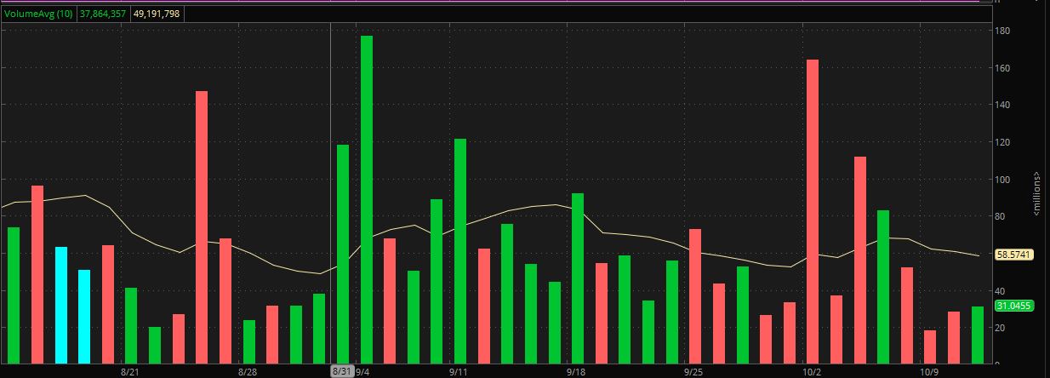Image resolution: width=1050 pixels, height=378 pixels.
Task: Click the 9/25 date label
Action: [693, 372]
